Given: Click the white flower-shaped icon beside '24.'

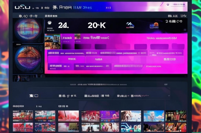Looking at the screenshot, I should (49, 23).
